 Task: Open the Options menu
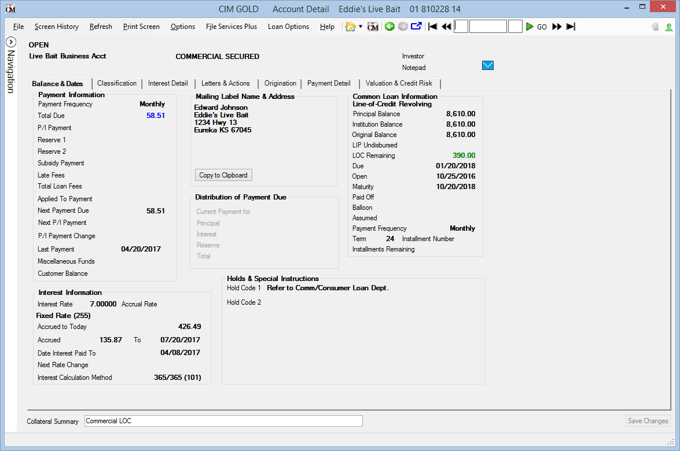(183, 27)
